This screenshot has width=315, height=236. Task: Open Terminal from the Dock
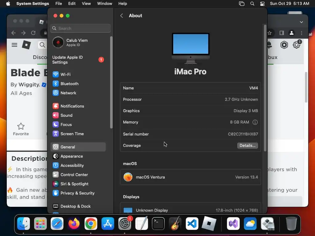[158, 223]
